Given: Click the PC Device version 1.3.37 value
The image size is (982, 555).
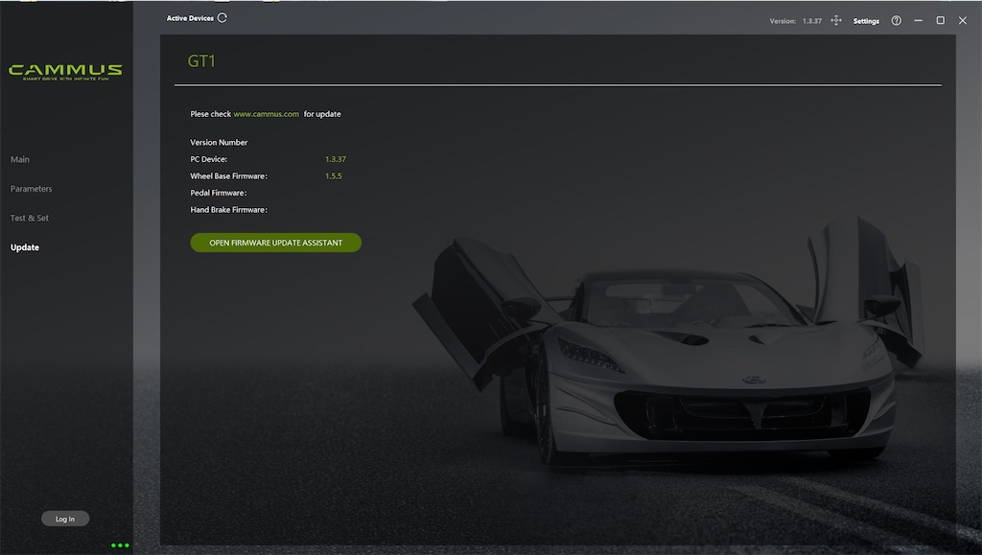Looking at the screenshot, I should (x=336, y=159).
